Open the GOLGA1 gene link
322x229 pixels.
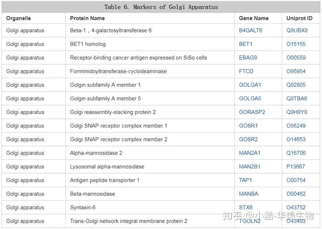click(250, 85)
